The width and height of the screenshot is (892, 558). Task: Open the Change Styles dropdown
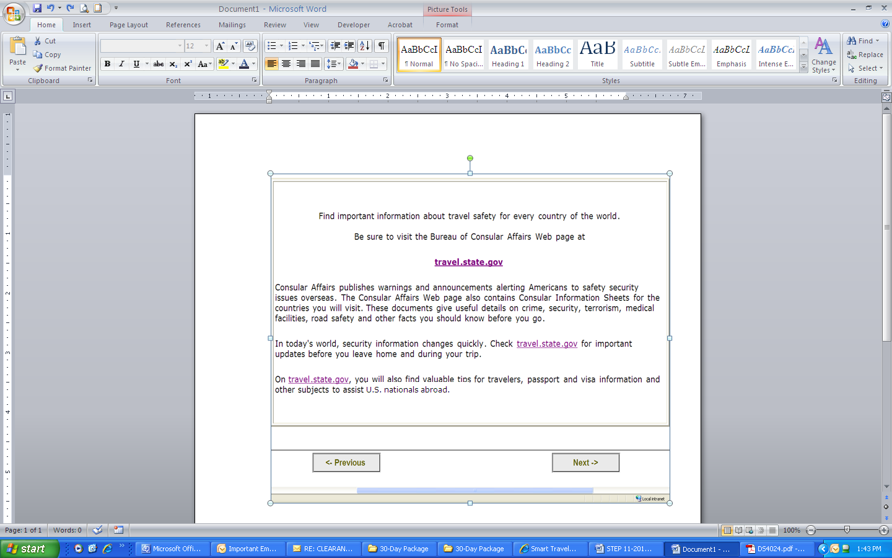point(824,55)
